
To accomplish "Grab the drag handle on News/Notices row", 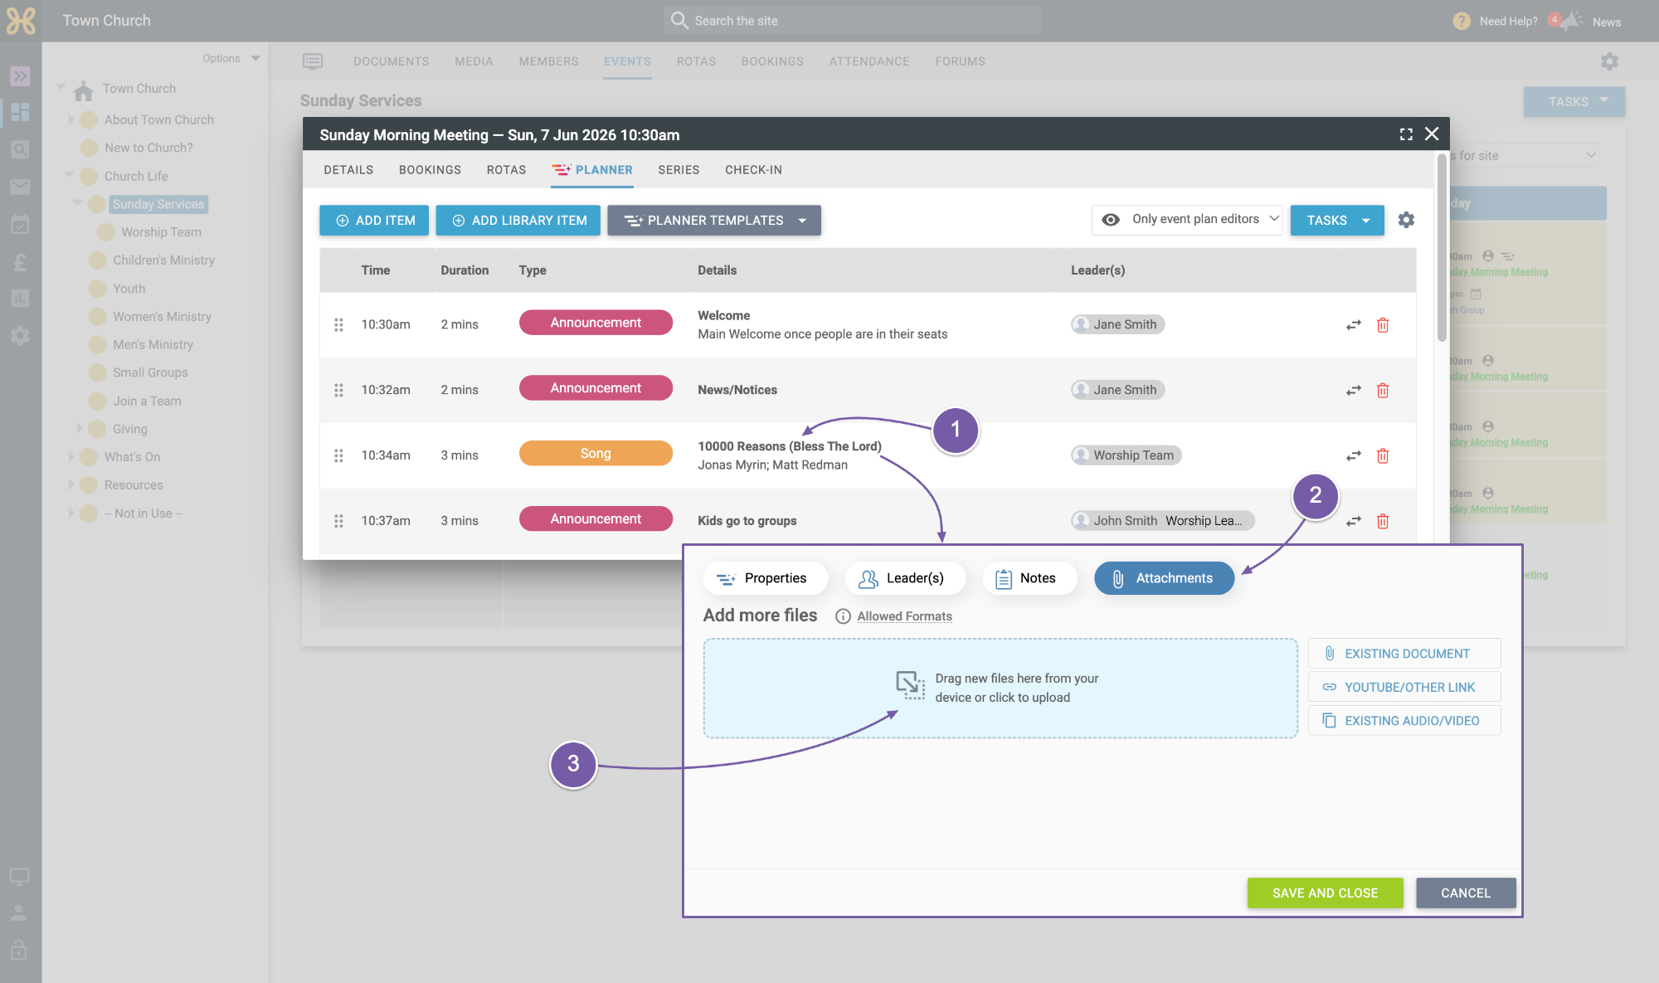I will [338, 390].
